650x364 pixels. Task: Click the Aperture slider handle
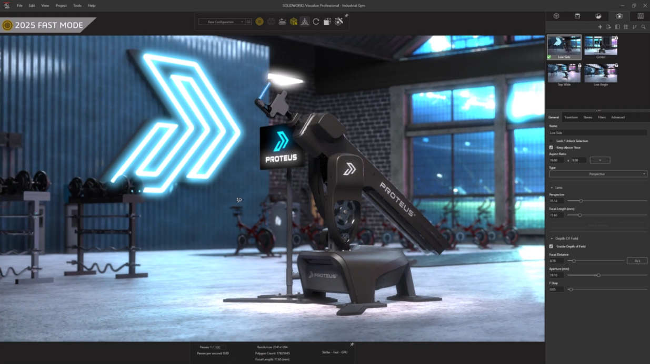(x=598, y=275)
